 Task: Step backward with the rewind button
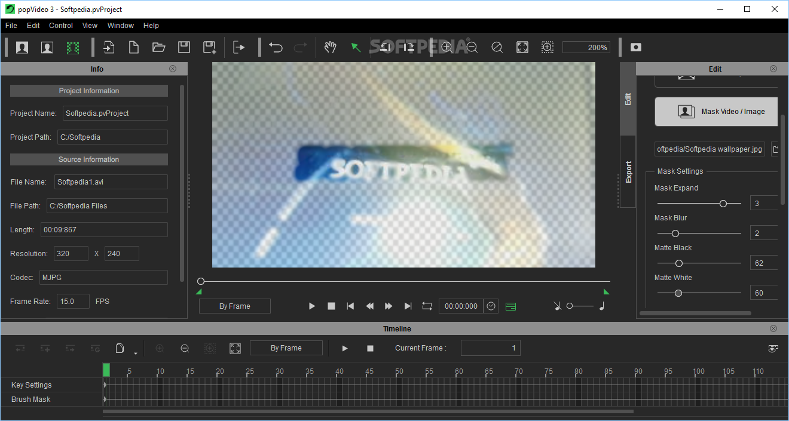[x=369, y=306]
